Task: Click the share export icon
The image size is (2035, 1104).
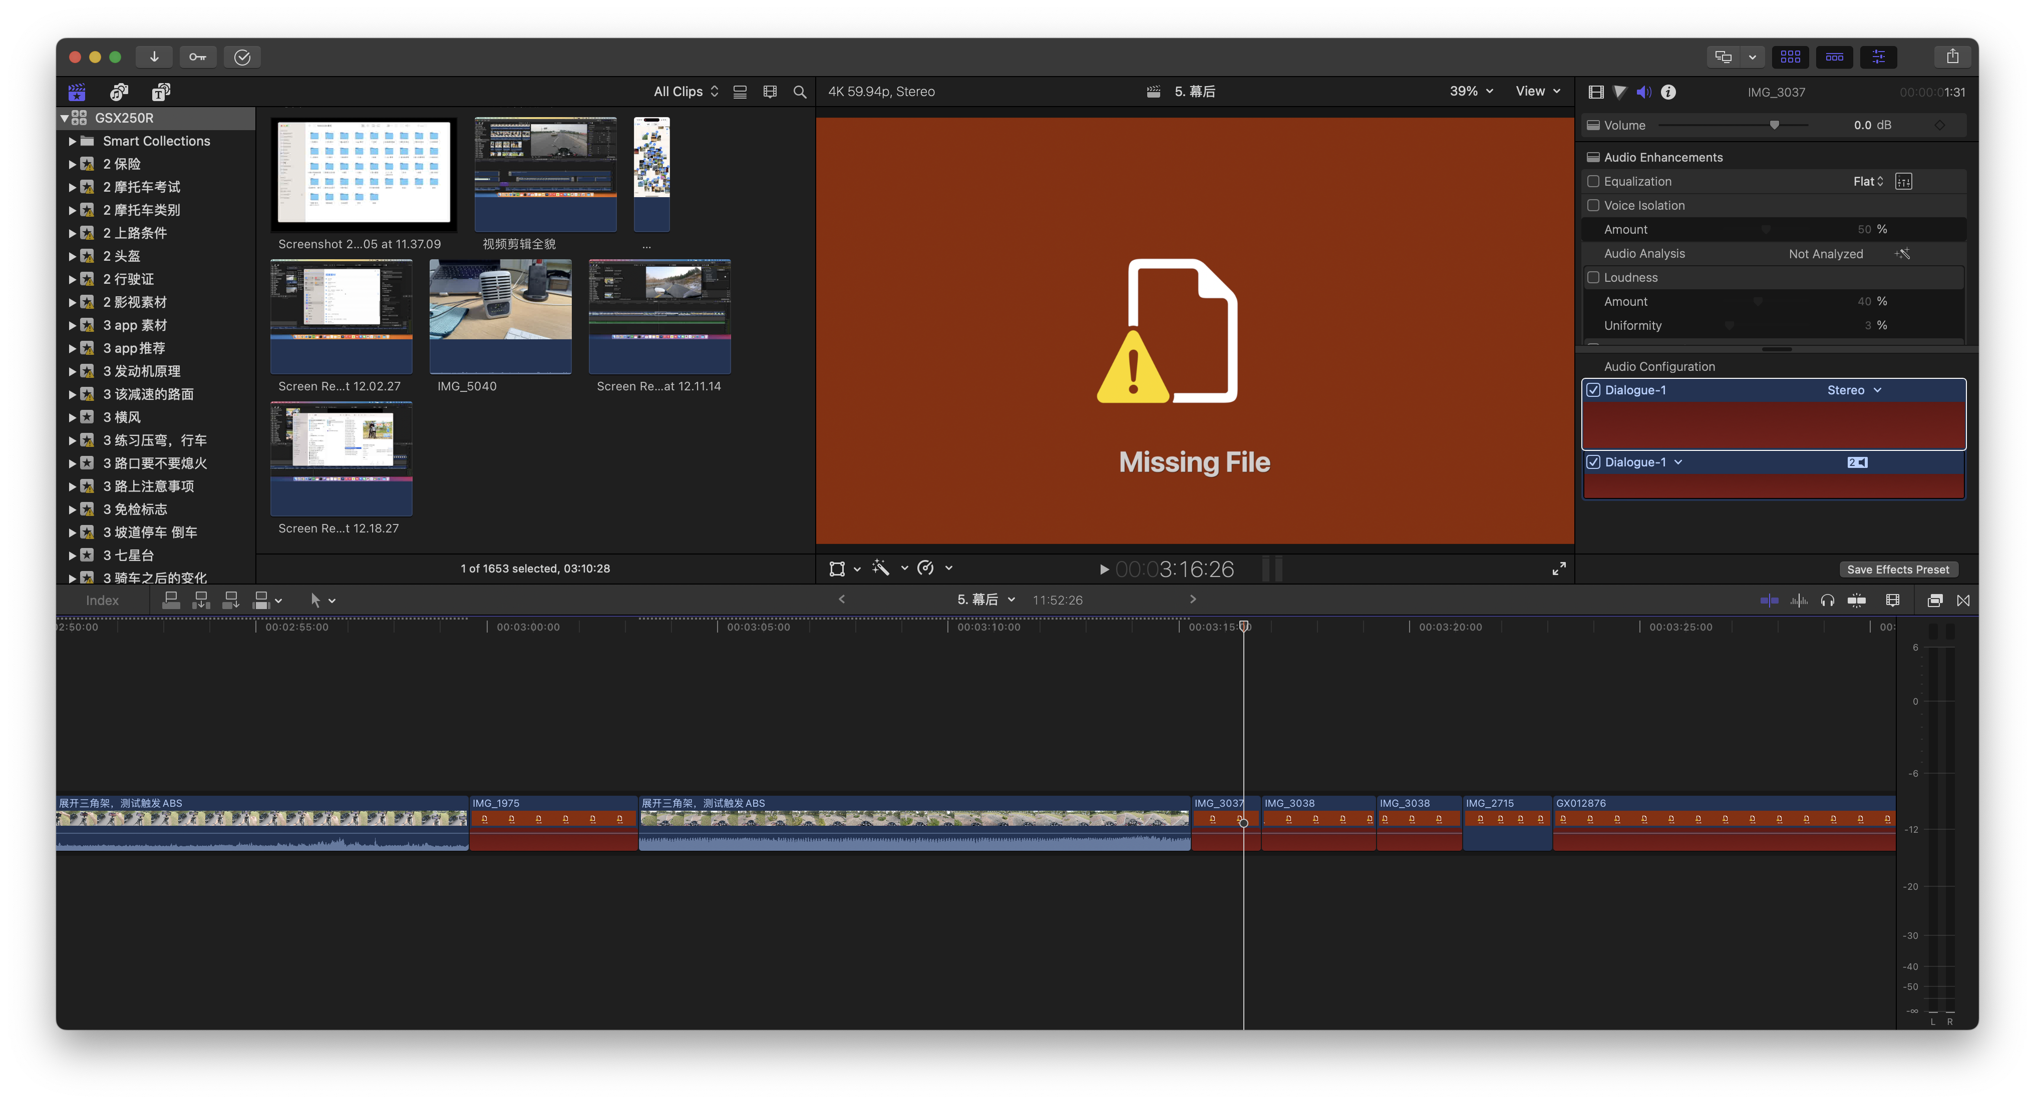Action: [1952, 57]
